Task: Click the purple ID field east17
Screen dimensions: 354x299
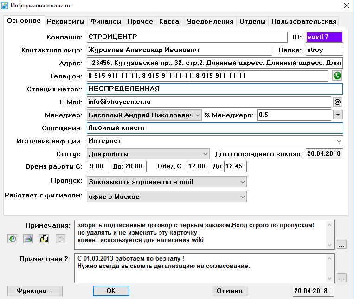Action: coord(324,37)
